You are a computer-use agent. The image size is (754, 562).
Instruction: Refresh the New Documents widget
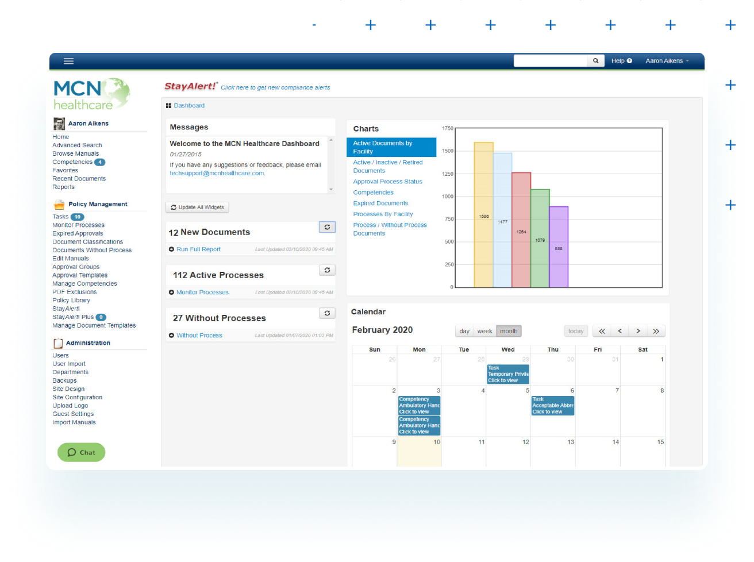(x=327, y=227)
